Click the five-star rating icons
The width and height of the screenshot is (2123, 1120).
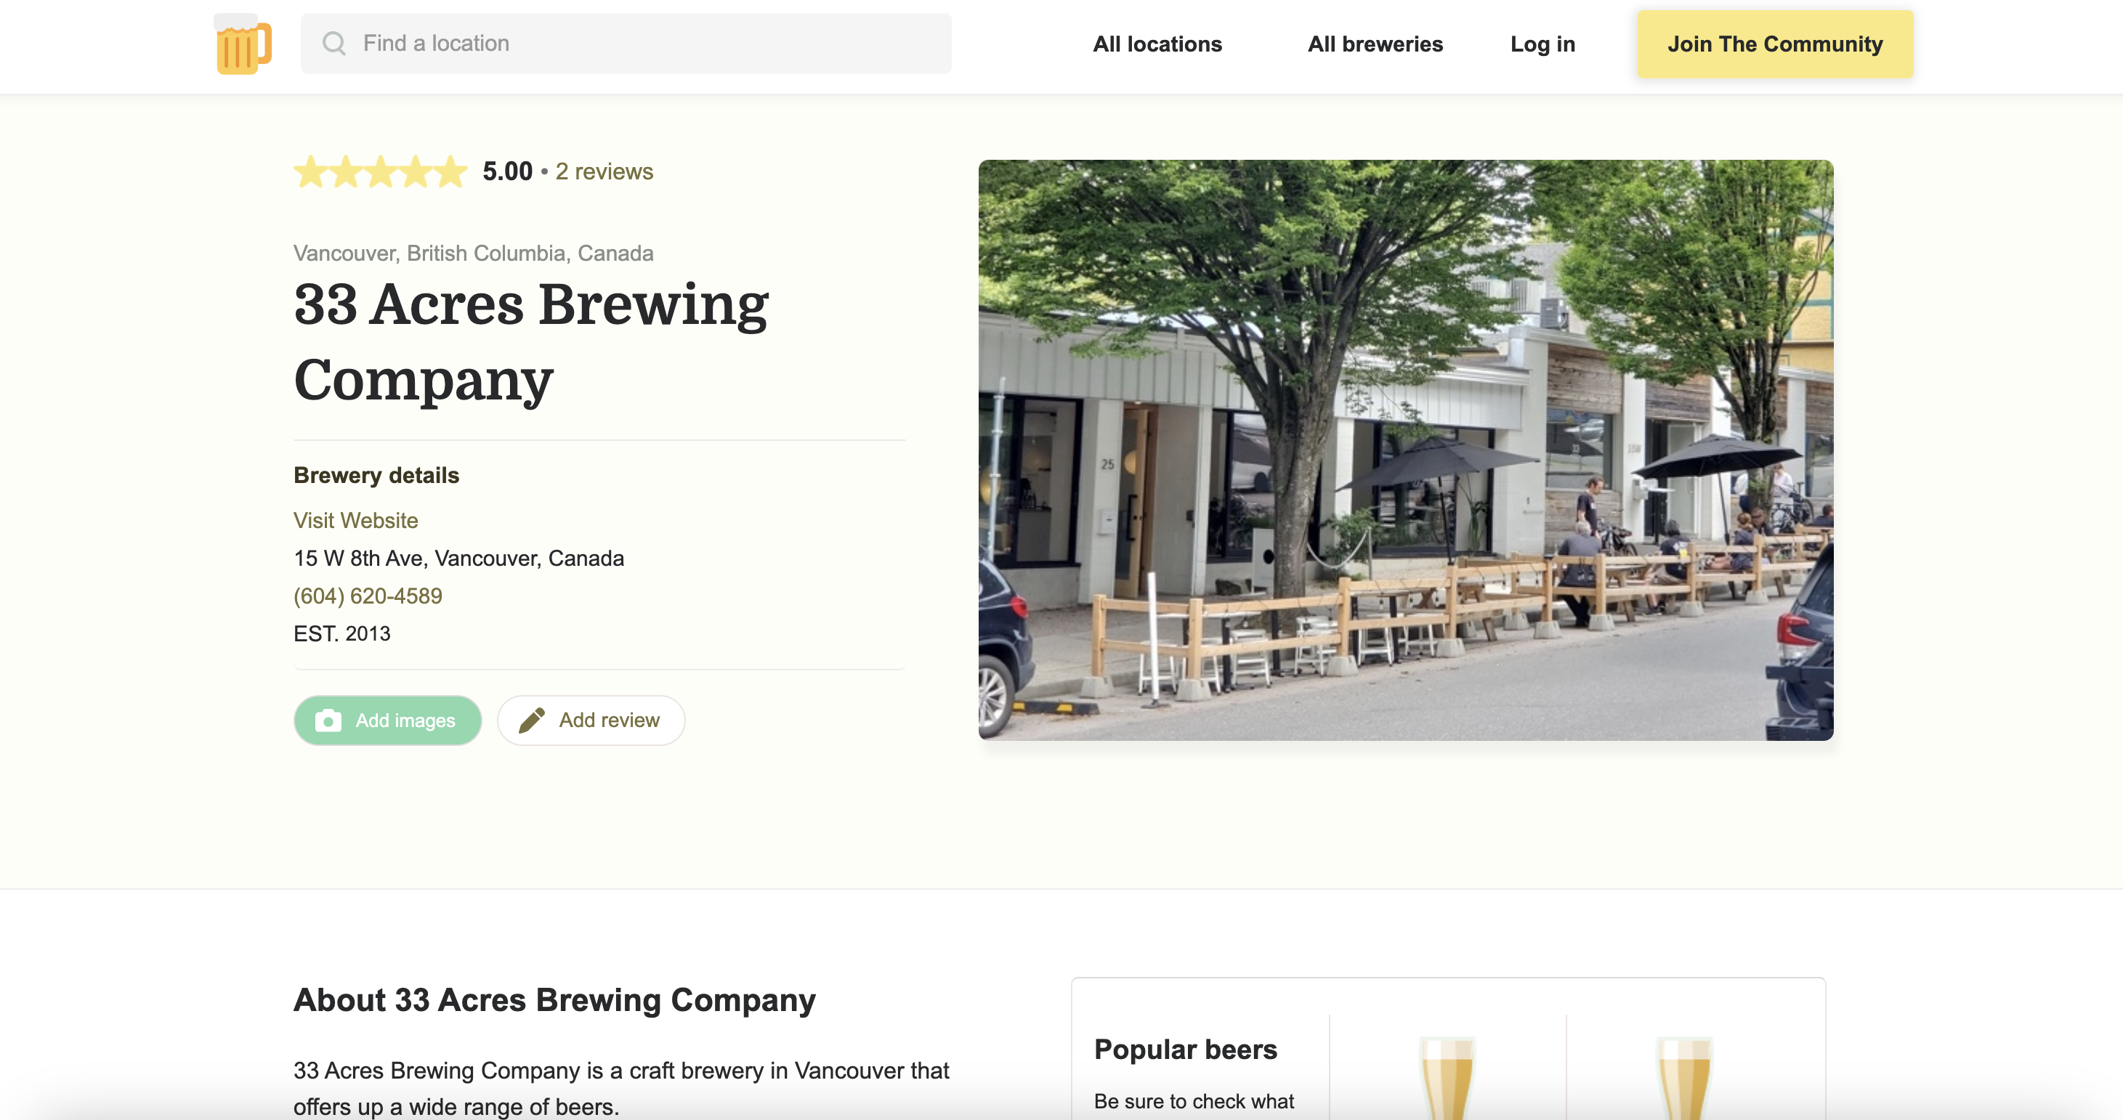click(381, 171)
